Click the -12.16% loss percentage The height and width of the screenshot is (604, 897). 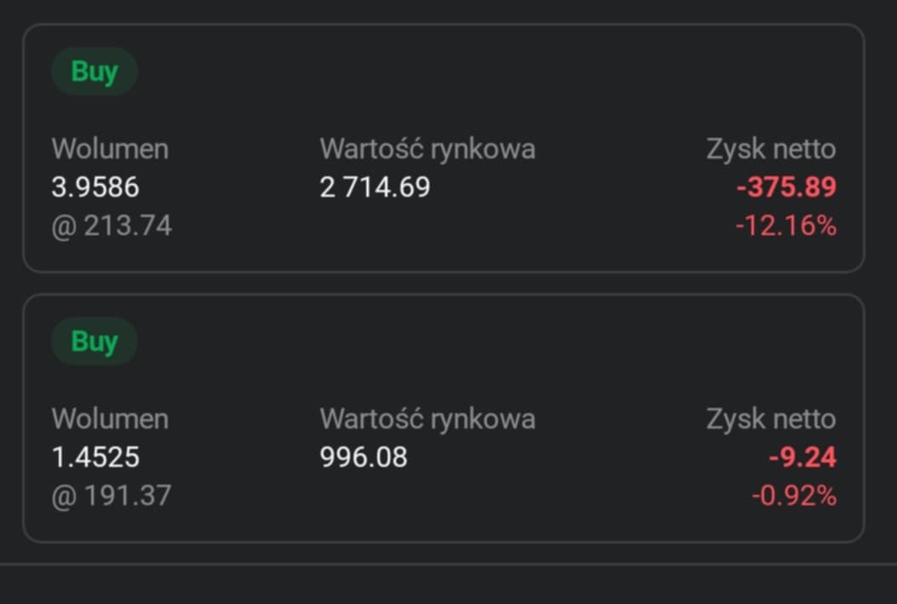[785, 226]
